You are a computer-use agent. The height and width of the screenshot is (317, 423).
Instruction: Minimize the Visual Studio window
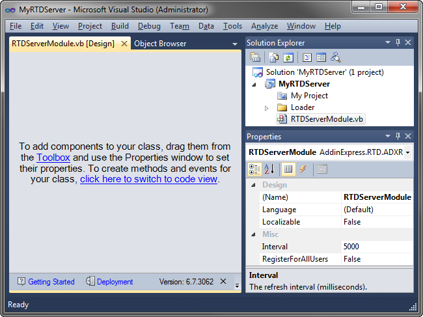361,7
